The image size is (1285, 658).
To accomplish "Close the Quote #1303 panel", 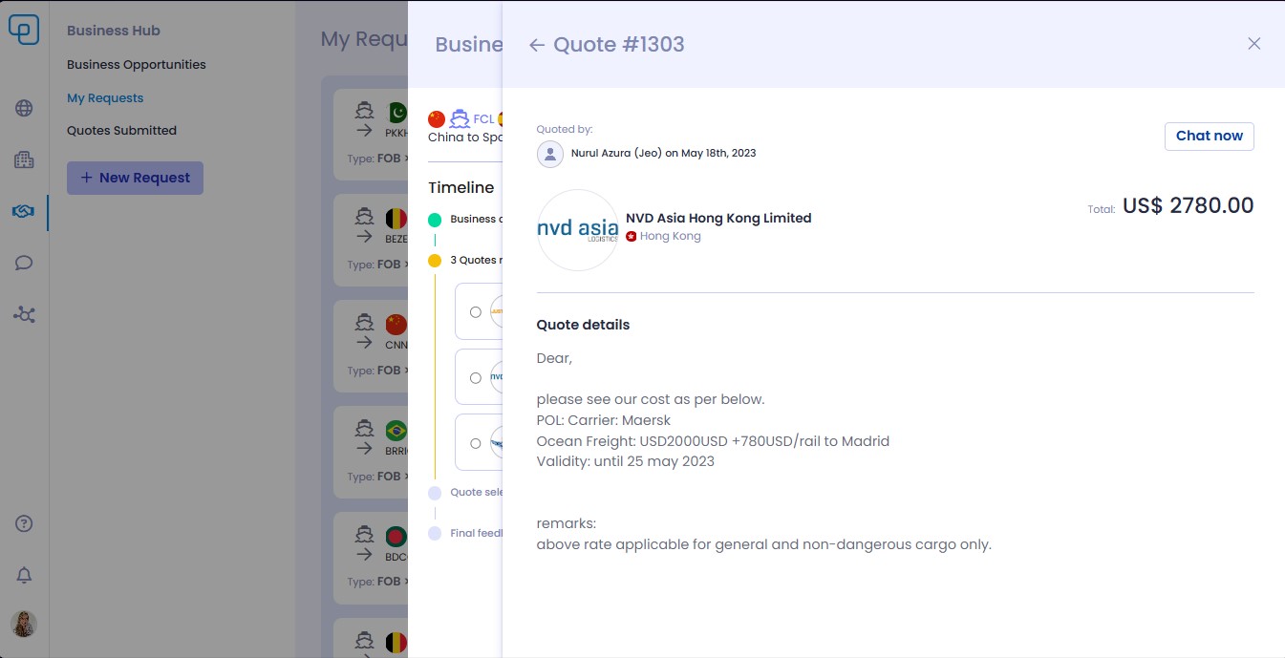I will pyautogui.click(x=1254, y=44).
